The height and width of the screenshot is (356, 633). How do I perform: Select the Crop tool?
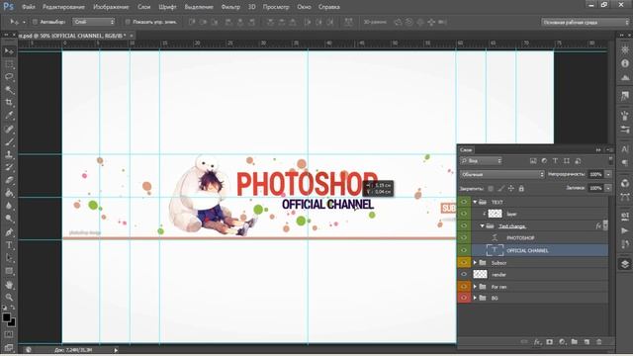pos(9,103)
